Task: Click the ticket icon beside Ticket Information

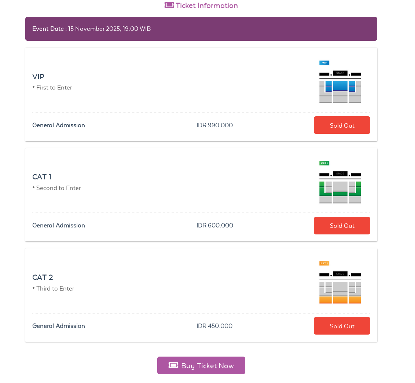Action: click(x=169, y=5)
